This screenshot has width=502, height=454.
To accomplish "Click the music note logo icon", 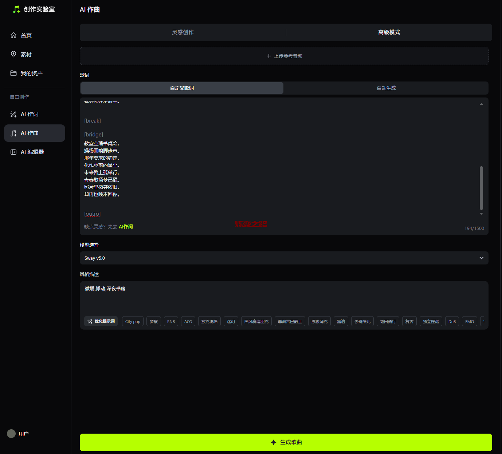I will (x=16, y=9).
